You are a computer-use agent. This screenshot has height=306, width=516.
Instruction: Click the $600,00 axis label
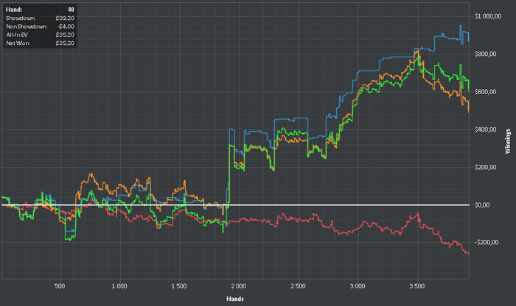pos(485,92)
